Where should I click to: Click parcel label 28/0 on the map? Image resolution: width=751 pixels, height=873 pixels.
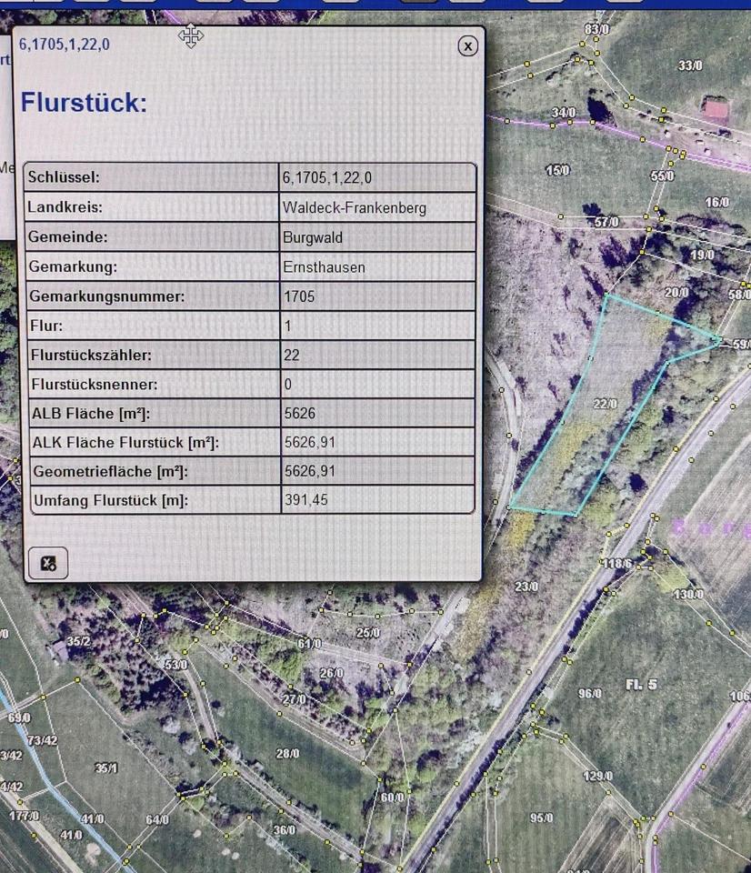[x=287, y=754]
